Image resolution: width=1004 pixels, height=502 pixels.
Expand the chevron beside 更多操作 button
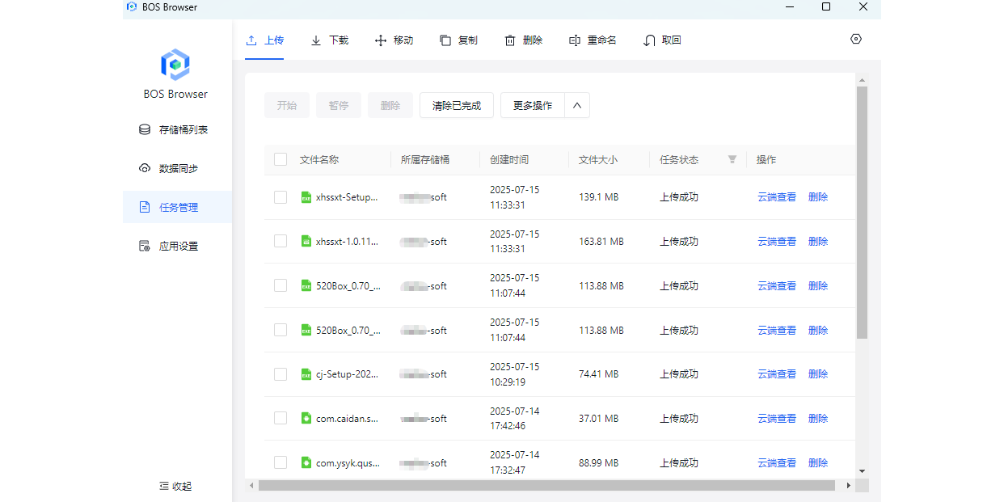pyautogui.click(x=577, y=106)
